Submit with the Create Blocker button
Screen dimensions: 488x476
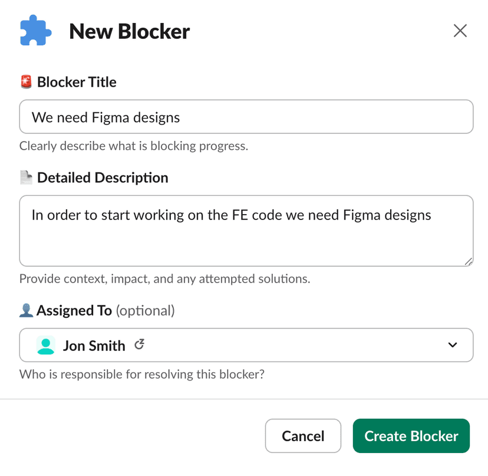[411, 436]
